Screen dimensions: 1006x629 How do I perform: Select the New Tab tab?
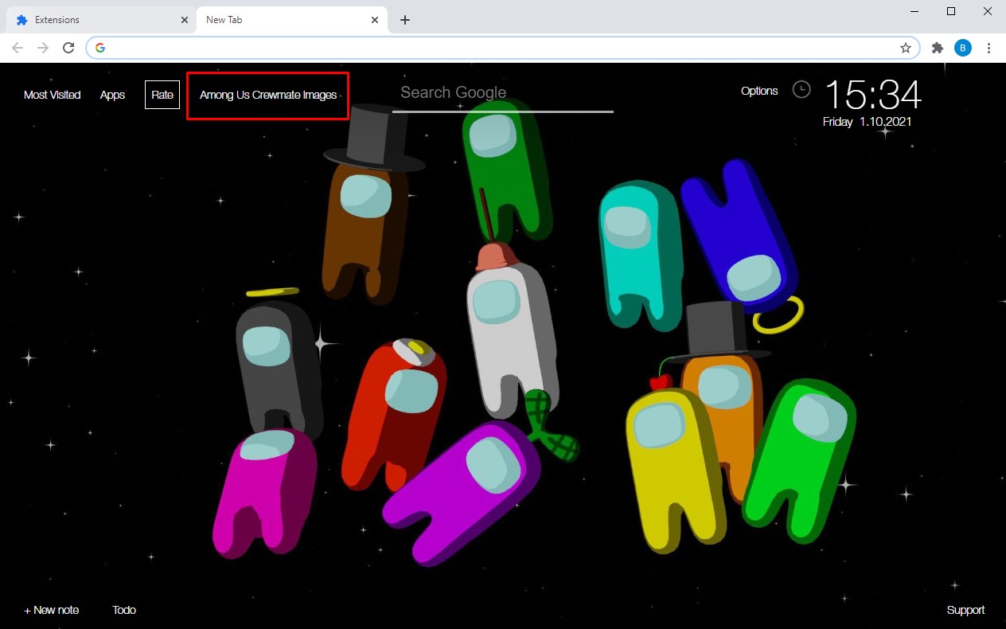[292, 20]
